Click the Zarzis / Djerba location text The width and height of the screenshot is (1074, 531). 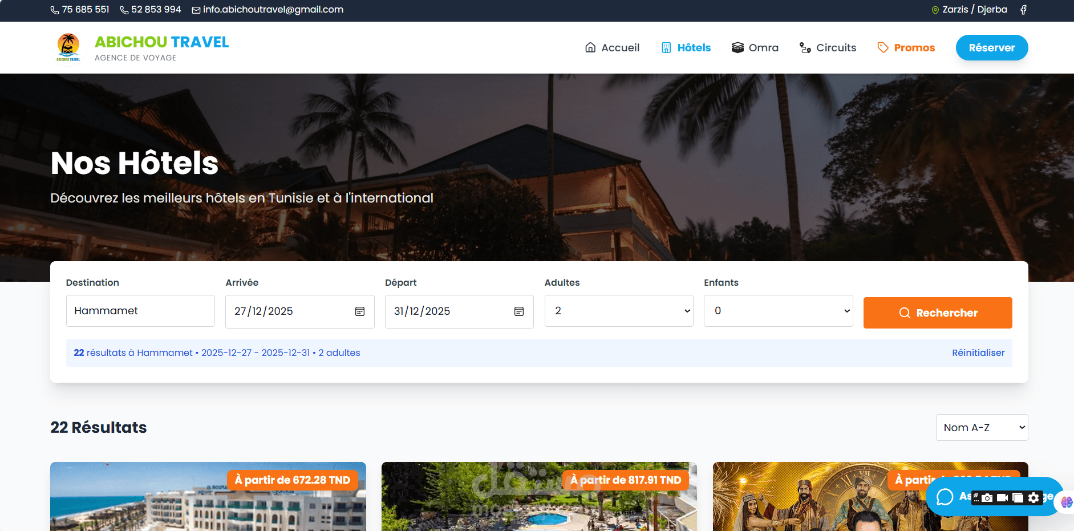(975, 10)
